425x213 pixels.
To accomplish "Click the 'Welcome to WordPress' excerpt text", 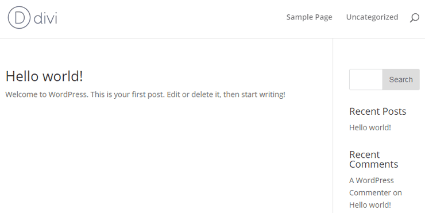I will 145,95.
